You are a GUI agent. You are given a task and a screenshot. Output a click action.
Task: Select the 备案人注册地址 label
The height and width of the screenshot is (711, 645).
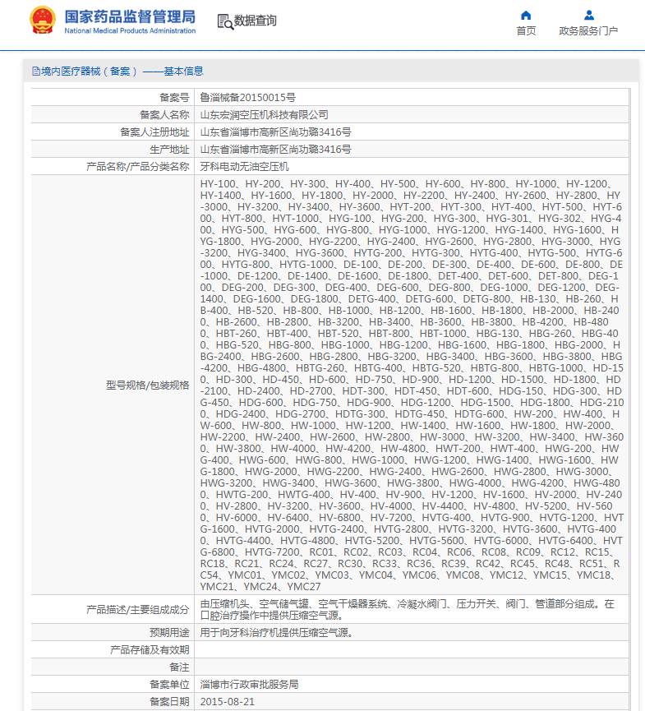coord(154,132)
